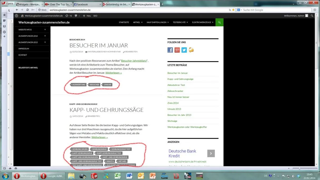
Task: Open the KAPP- UND GEHRUNGSSÄGE post title
Action: (106, 110)
